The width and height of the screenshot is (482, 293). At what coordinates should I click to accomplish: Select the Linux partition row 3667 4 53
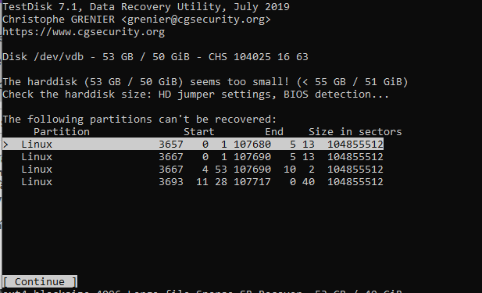(x=193, y=169)
